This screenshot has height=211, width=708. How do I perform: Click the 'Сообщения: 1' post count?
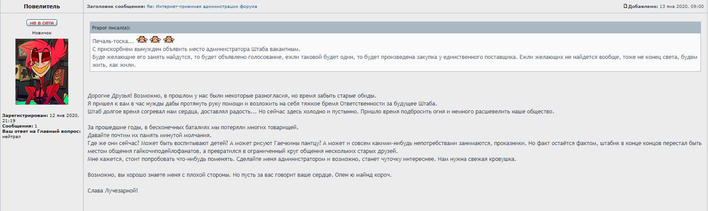pos(20,126)
